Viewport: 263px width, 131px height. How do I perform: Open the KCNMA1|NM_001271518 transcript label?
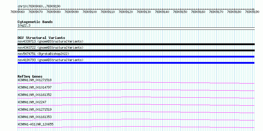tap(35, 80)
